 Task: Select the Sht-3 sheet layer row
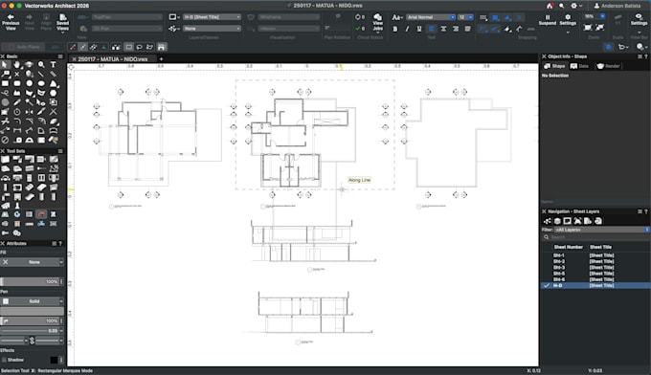pos(595,268)
